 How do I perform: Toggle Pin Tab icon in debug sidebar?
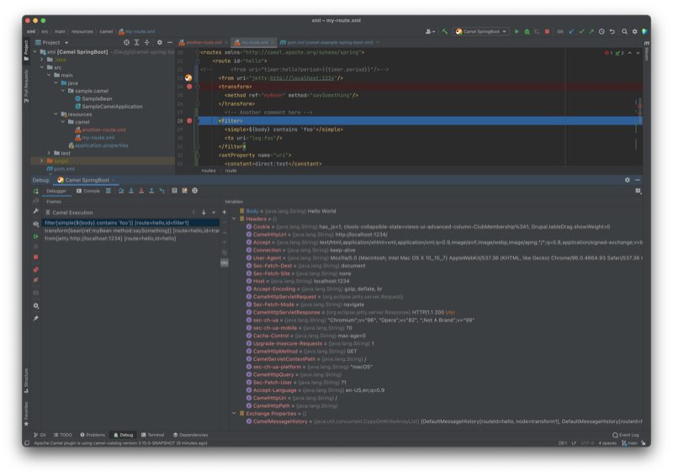(35, 319)
